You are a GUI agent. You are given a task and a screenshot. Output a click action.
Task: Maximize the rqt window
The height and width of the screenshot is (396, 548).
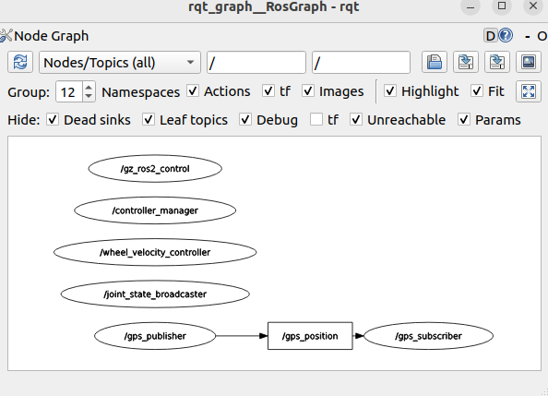(502, 6)
